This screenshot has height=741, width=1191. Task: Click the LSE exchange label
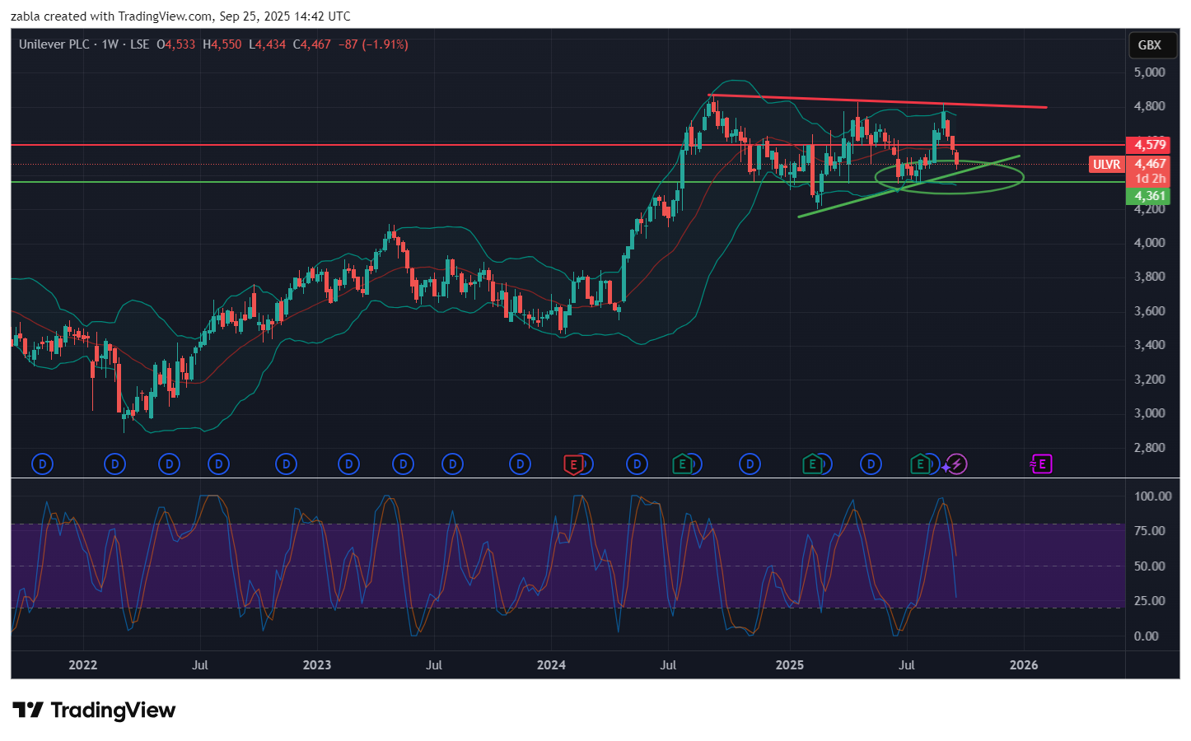[140, 44]
